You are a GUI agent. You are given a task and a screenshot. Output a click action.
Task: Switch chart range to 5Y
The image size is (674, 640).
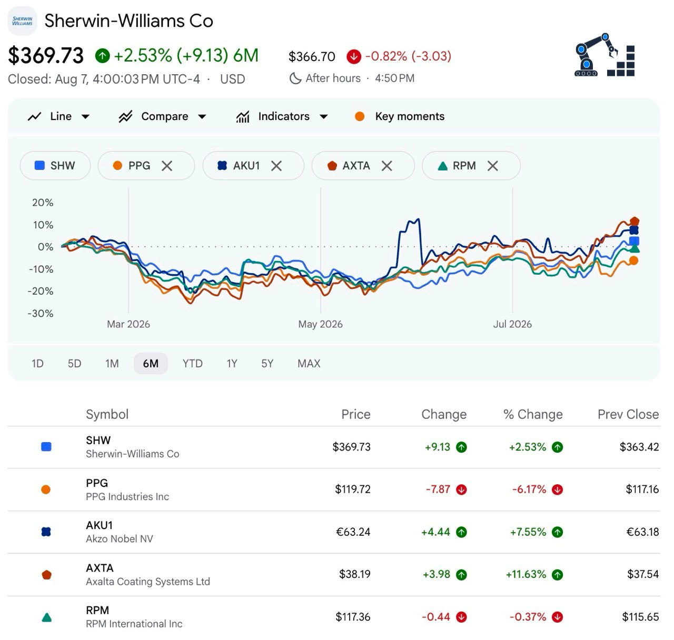point(267,364)
